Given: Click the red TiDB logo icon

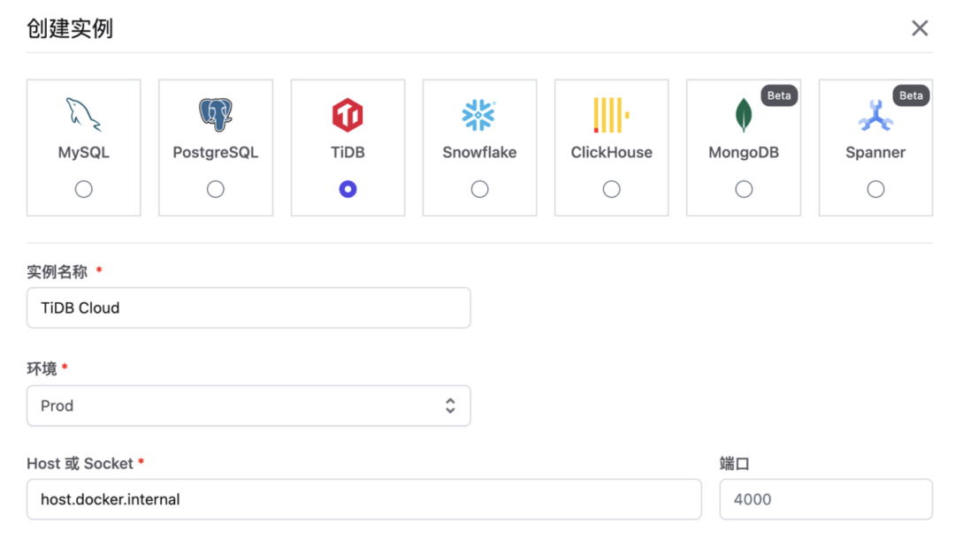Looking at the screenshot, I should [348, 115].
